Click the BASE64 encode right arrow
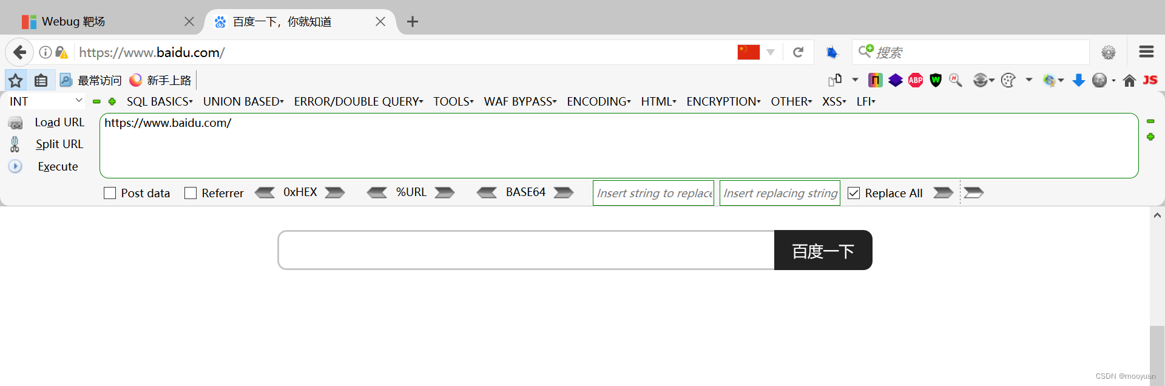Screen dimensions: 1165x386 tap(564, 192)
